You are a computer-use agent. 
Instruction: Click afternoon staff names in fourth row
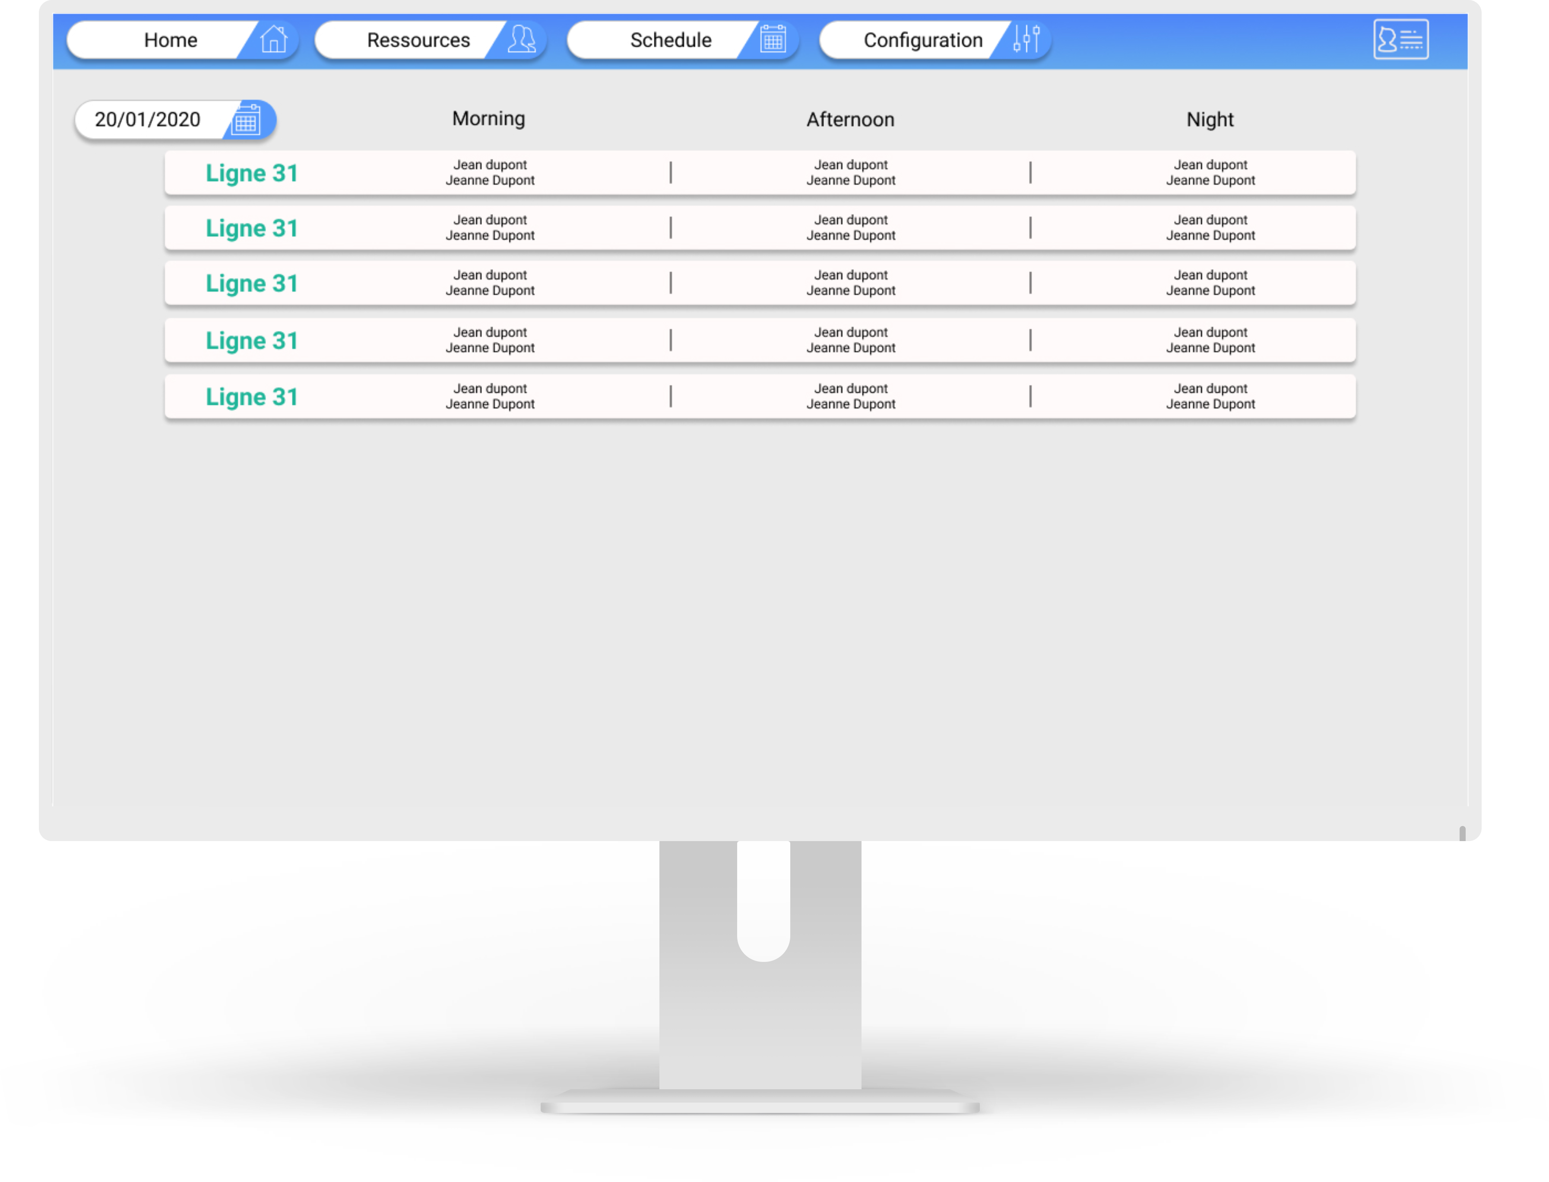pos(851,340)
